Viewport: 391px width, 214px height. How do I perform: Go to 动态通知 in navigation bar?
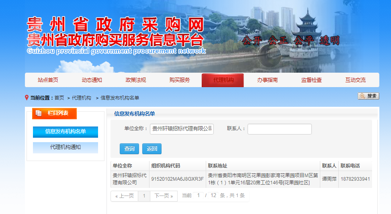[92, 80]
